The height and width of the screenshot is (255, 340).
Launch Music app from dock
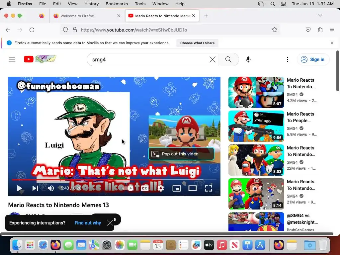click(x=222, y=245)
